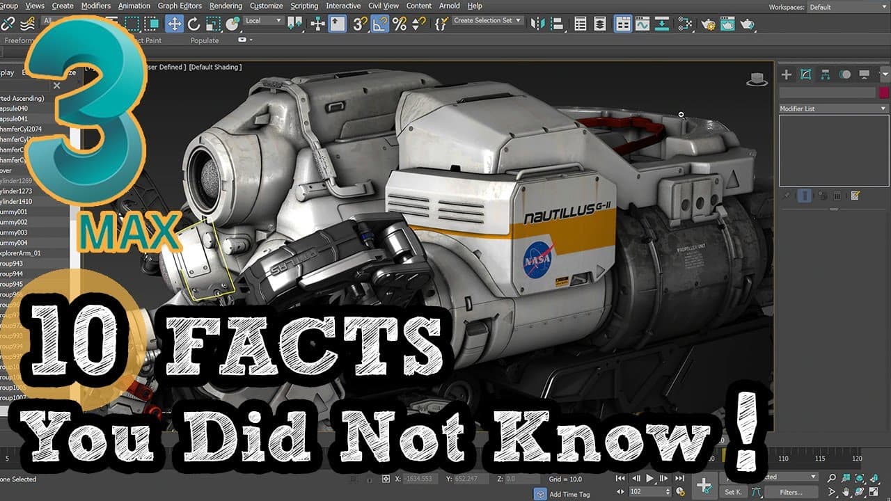This screenshot has height=501, width=891.
Task: Open the Arnold menu
Action: 450,6
